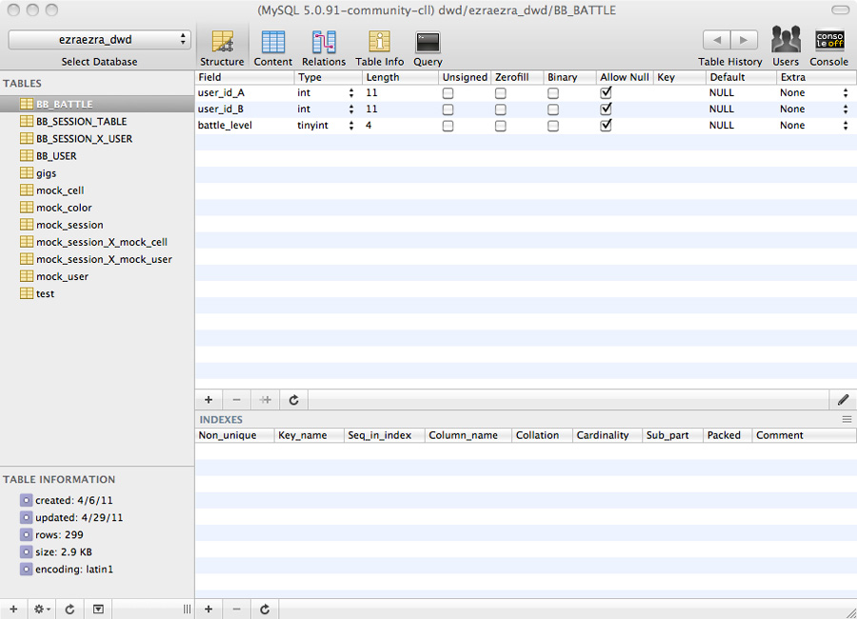Open the Relations view
Screen dimensions: 857x619
pos(324,42)
